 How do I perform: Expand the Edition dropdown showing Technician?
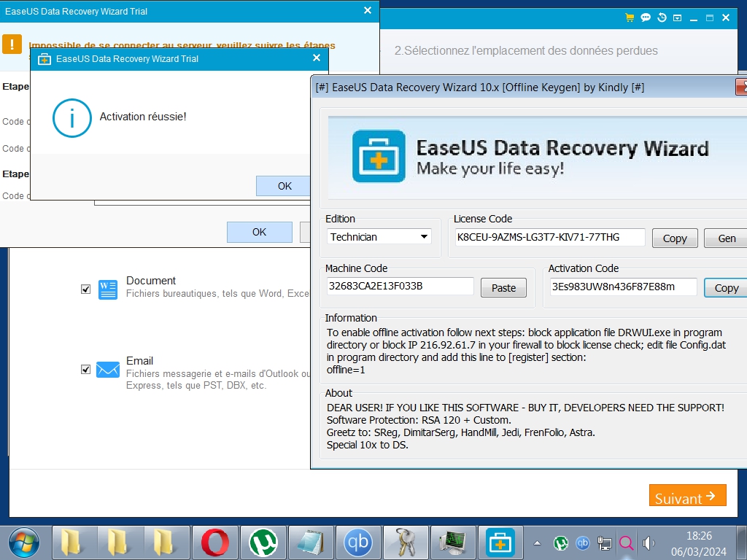pos(379,237)
